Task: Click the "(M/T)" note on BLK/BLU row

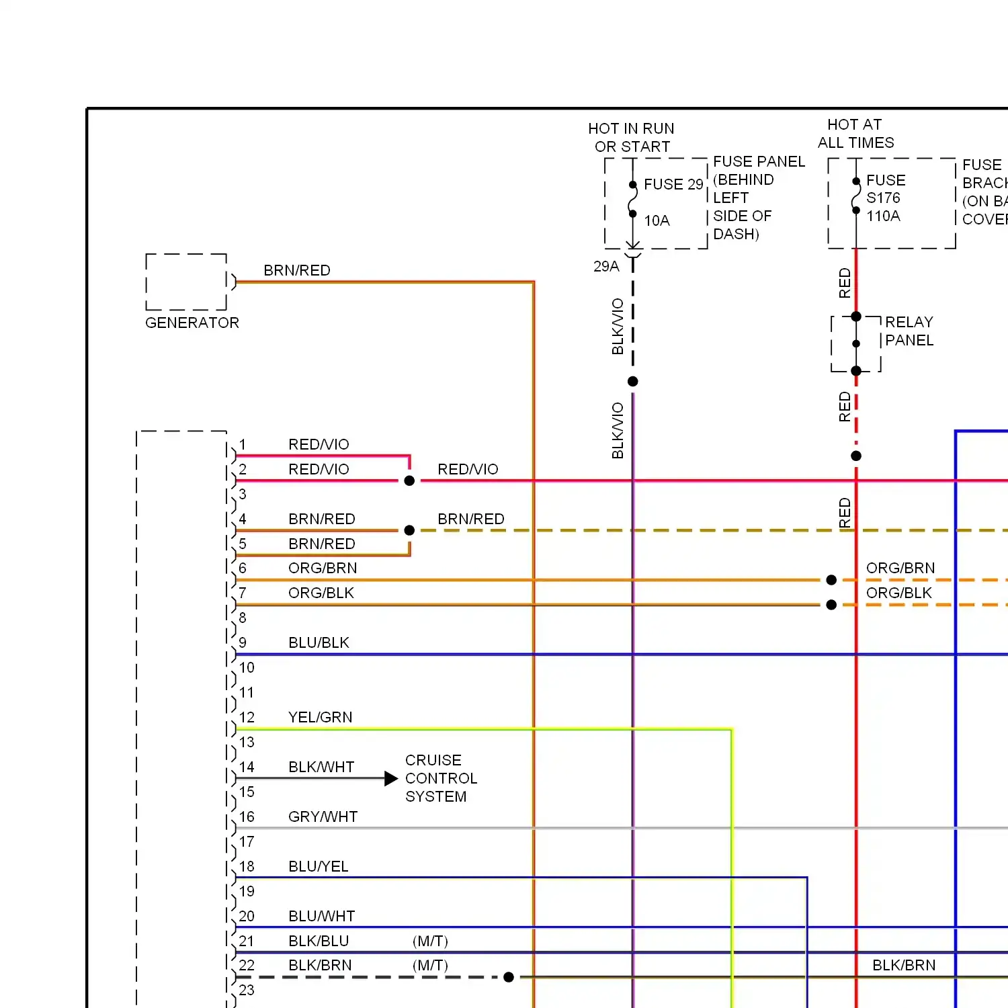Action: 430,941
